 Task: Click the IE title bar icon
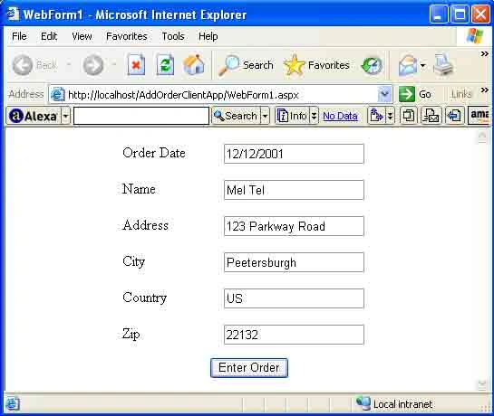(13, 14)
